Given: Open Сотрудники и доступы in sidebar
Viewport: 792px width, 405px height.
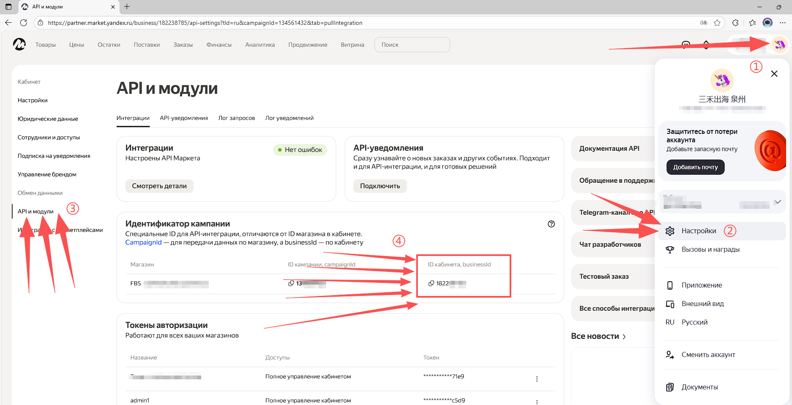Looking at the screenshot, I should tap(49, 137).
